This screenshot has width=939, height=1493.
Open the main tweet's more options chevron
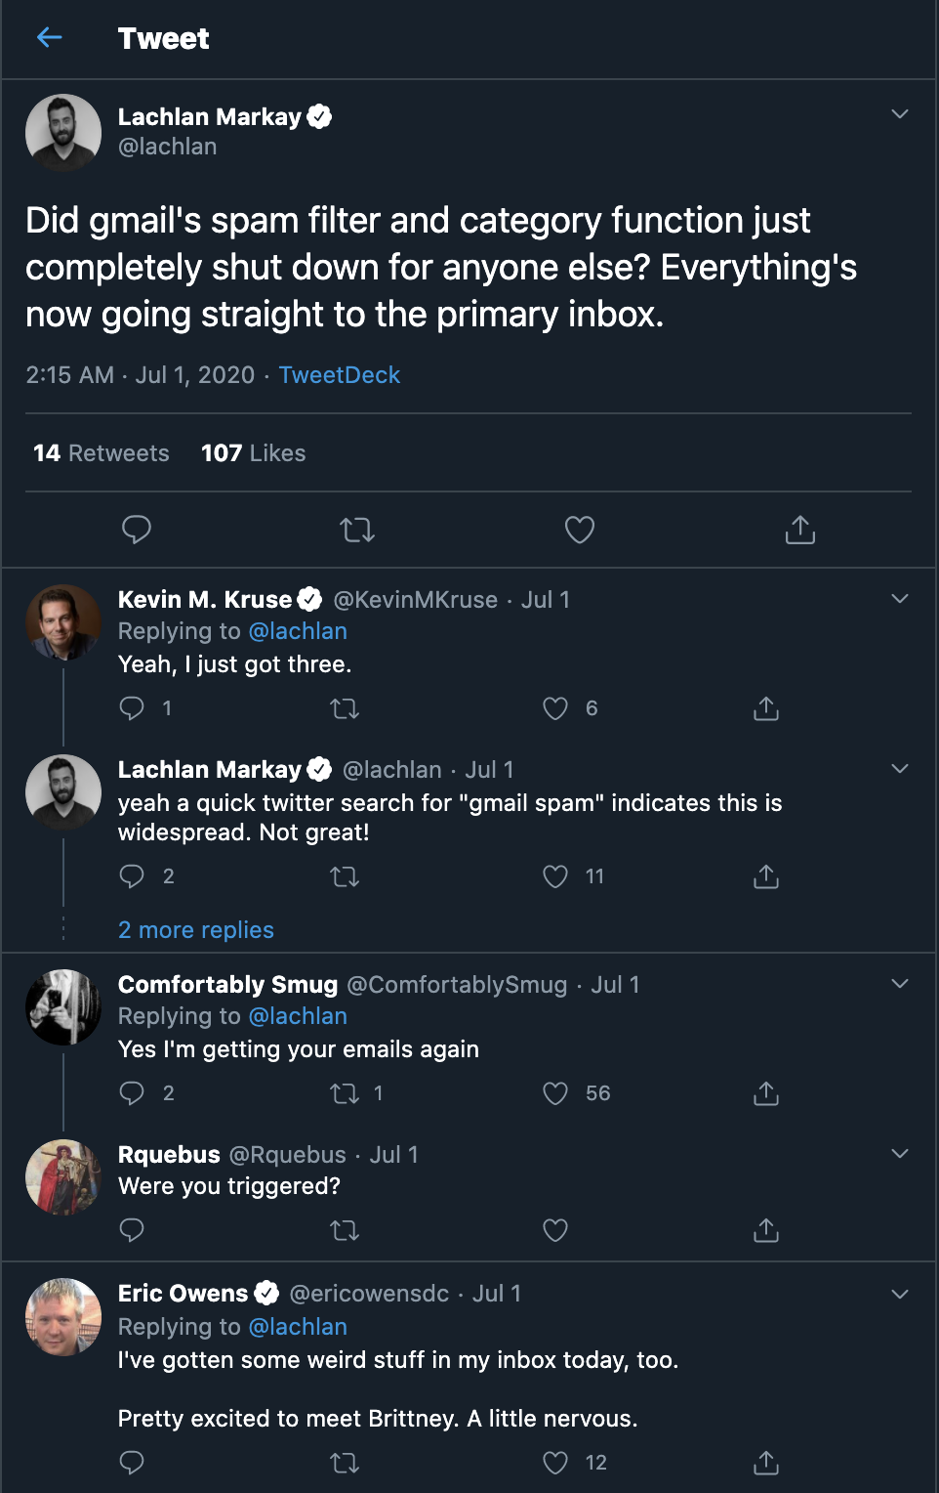pyautogui.click(x=900, y=114)
